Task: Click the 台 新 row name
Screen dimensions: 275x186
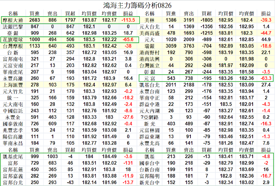Action: click(13, 53)
